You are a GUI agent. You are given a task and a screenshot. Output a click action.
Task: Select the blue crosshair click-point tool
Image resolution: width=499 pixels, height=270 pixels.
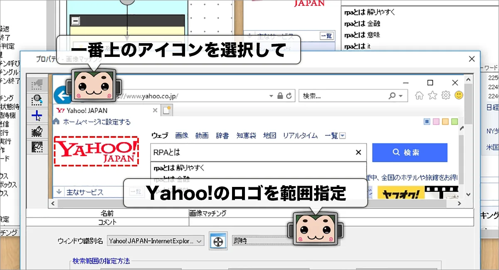click(37, 115)
